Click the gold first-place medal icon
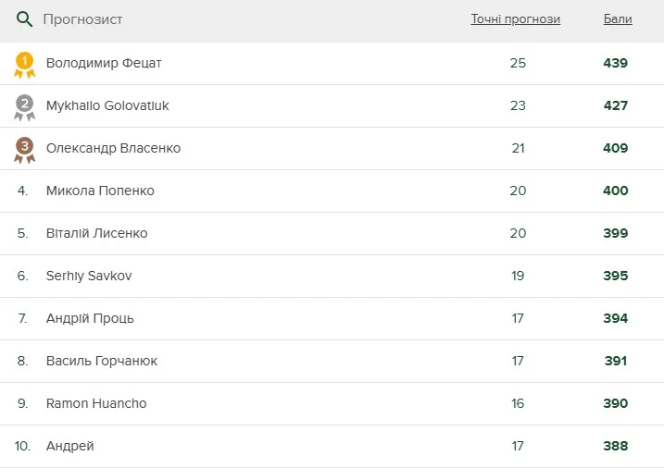The height and width of the screenshot is (468, 664). tap(24, 65)
